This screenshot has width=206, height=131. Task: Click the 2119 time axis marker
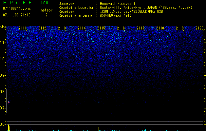click(x=180, y=28)
